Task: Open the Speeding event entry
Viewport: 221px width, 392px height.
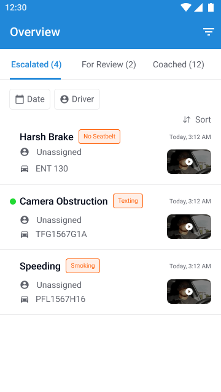Action: tap(110, 282)
